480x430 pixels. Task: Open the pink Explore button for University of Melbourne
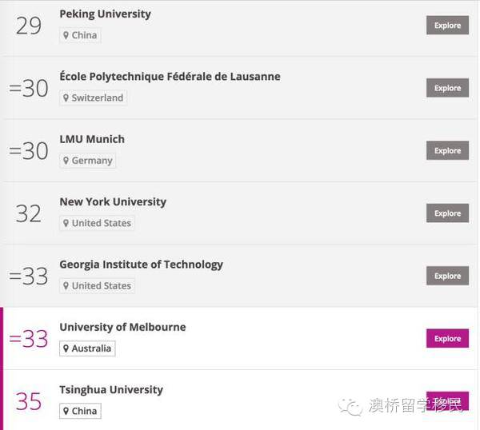tap(447, 338)
